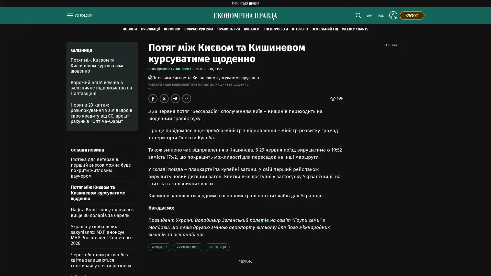Open the ЗАЛІЗНИЦЯ sidebar heading
Image resolution: width=491 pixels, height=276 pixels.
point(81,51)
